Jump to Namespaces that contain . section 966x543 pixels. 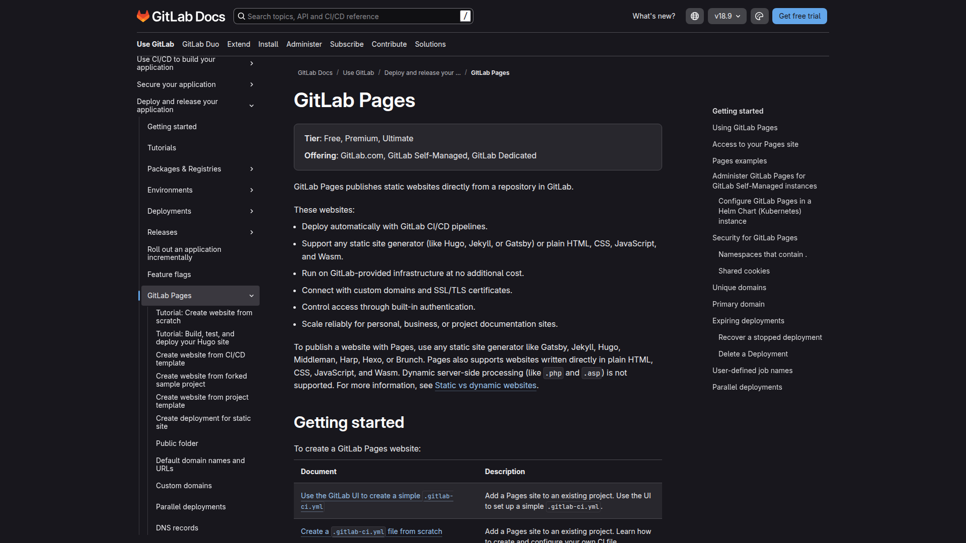click(x=762, y=254)
